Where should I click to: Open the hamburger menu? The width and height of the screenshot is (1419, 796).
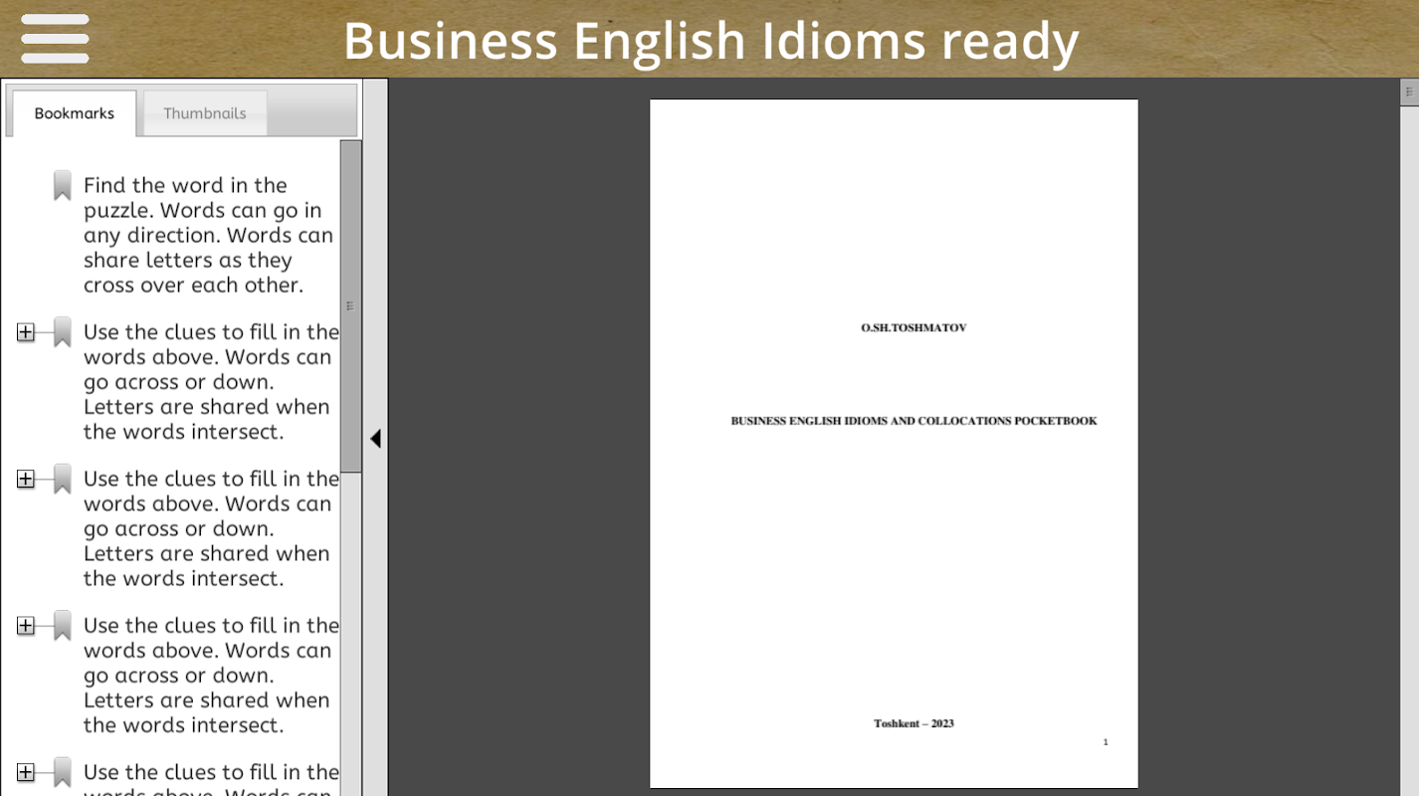pyautogui.click(x=55, y=39)
